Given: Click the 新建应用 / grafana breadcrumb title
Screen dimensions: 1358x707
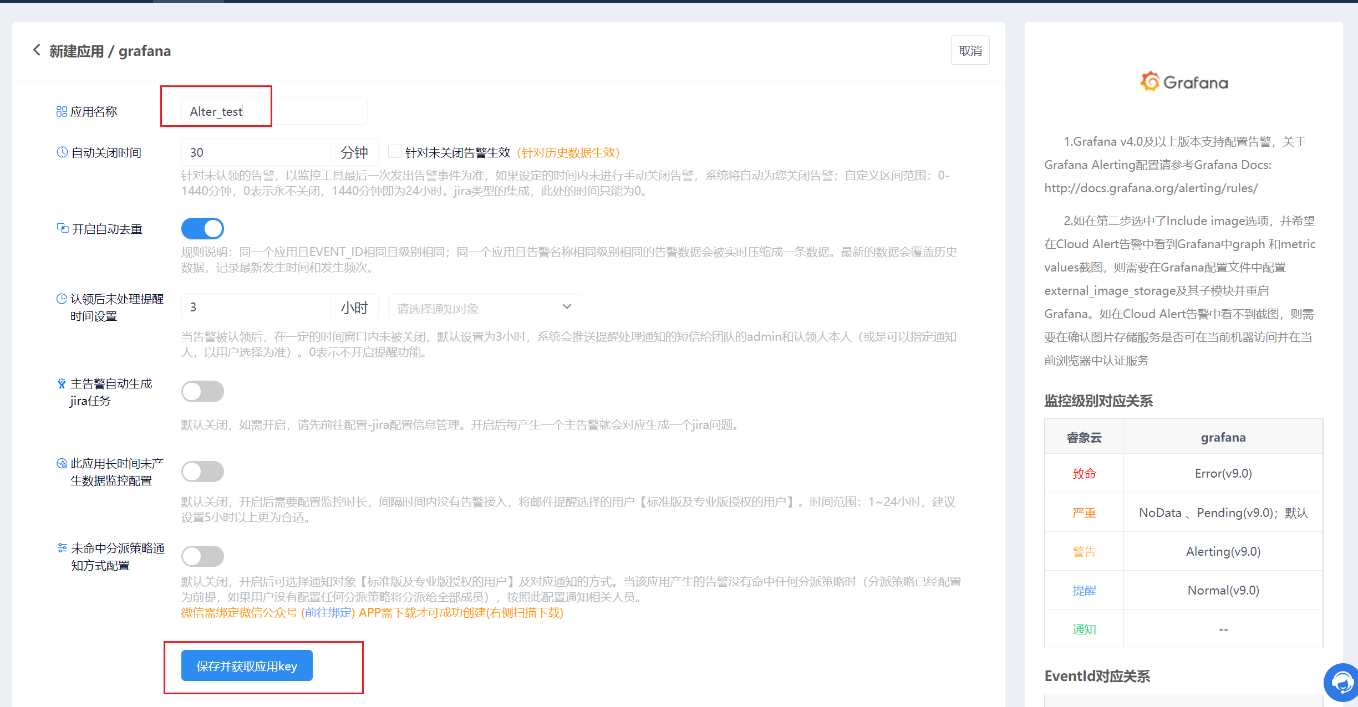Looking at the screenshot, I should (x=110, y=51).
